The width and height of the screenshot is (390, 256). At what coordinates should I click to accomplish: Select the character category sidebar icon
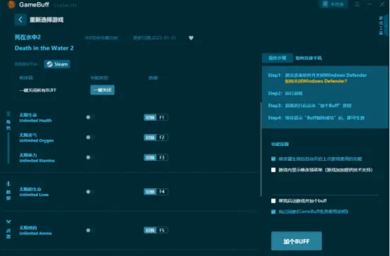pos(8,121)
